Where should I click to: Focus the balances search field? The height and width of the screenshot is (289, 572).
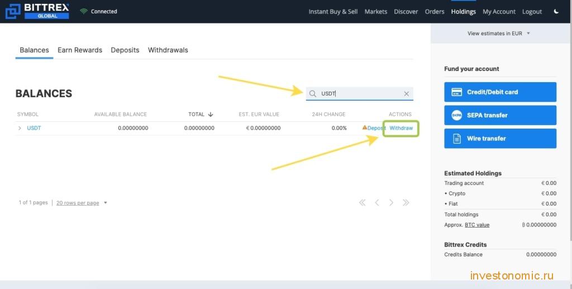(x=359, y=94)
